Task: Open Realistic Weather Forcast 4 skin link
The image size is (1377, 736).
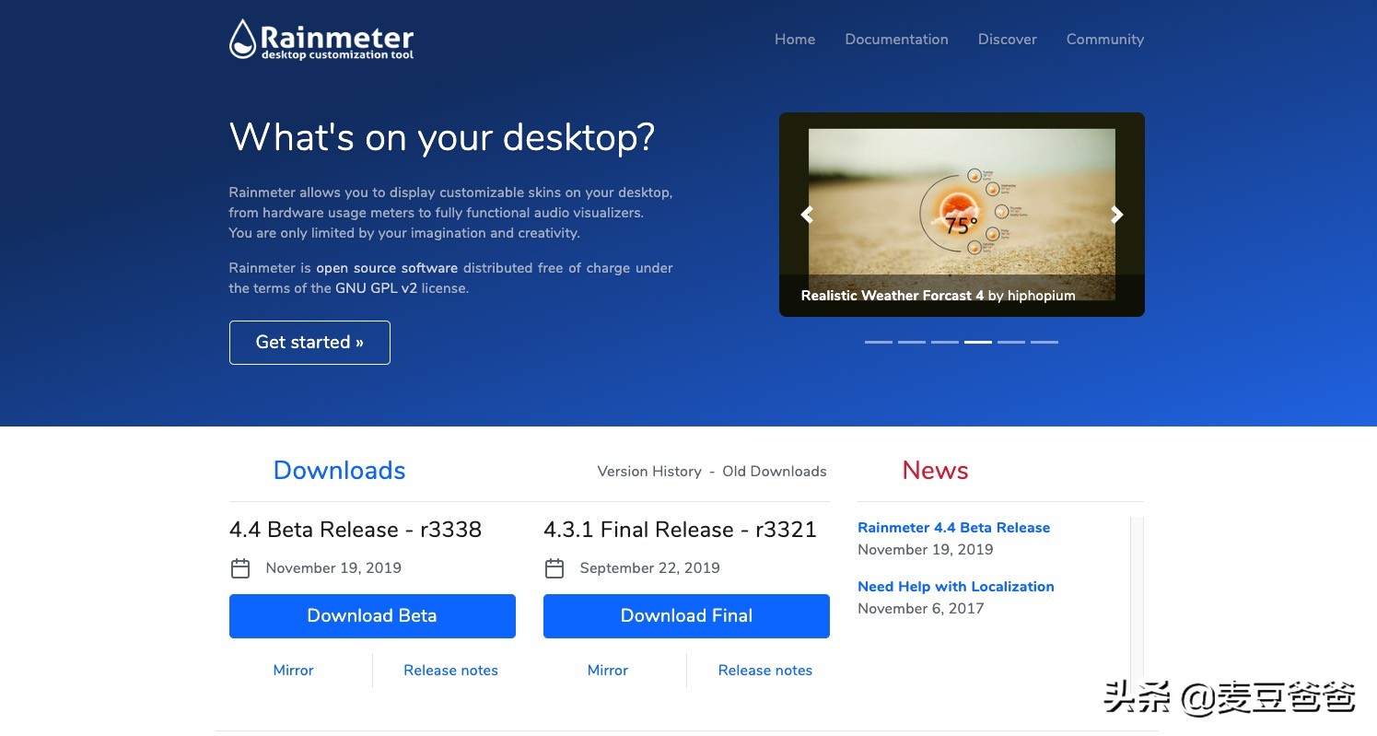Action: [x=893, y=296]
